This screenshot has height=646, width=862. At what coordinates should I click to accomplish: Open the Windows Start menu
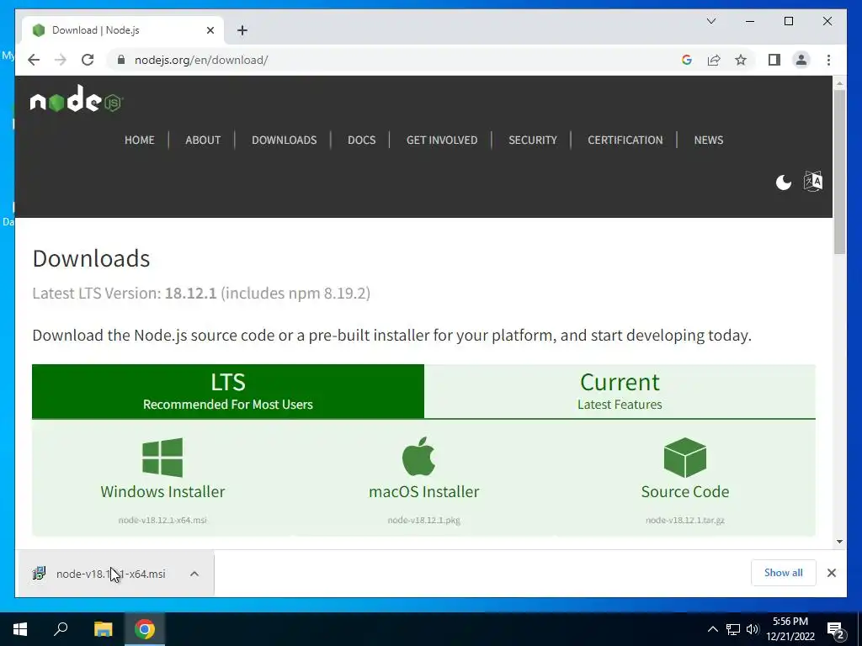(x=20, y=629)
